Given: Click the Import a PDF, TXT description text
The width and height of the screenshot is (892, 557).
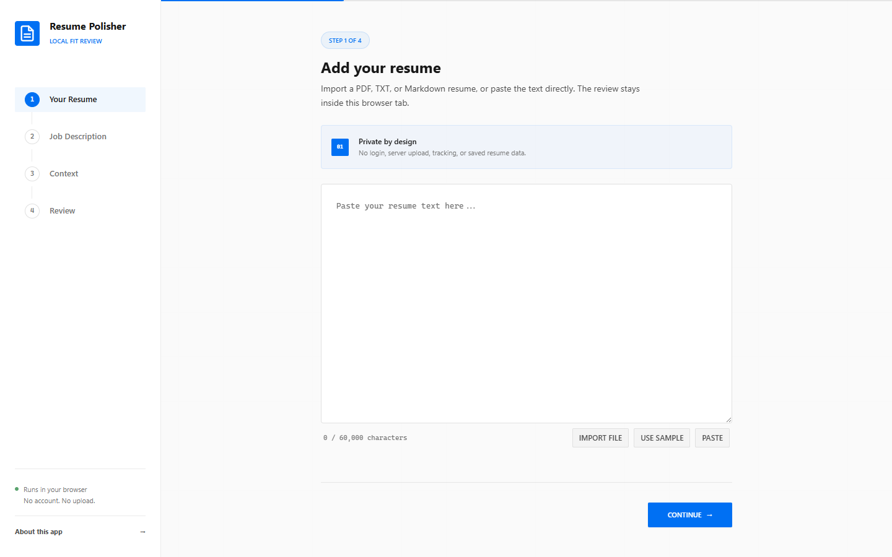Looking at the screenshot, I should coord(480,96).
